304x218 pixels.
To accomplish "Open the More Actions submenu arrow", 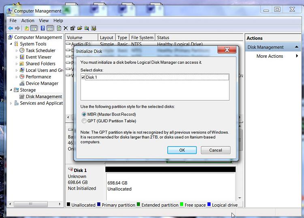I will pyautogui.click(x=297, y=56).
